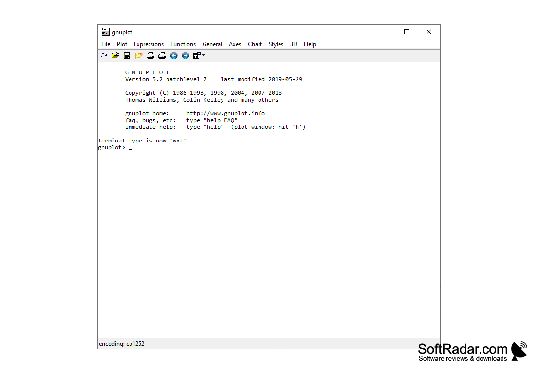Click the 'type "help FAQ"' text
Viewport: 539px width, 374px height.
[212, 120]
